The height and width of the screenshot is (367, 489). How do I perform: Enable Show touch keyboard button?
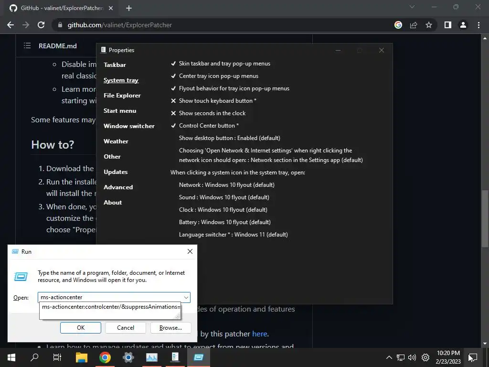click(213, 101)
